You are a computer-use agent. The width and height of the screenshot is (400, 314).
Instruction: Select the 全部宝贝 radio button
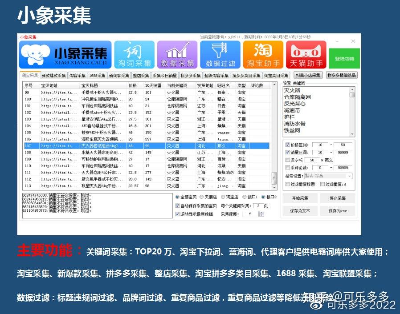click(x=177, y=197)
